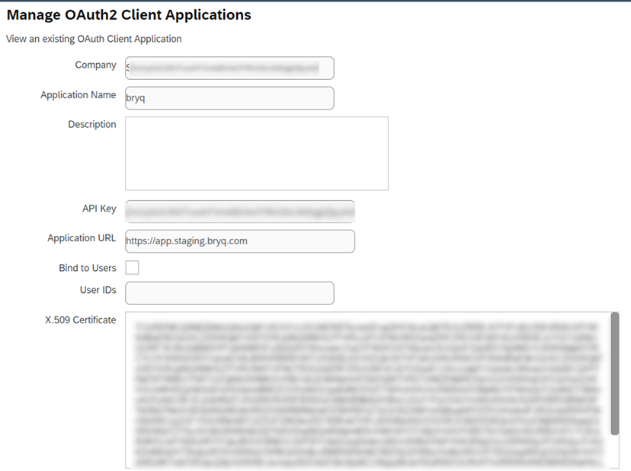
Task: Click the Bind to Users label
Action: [87, 268]
